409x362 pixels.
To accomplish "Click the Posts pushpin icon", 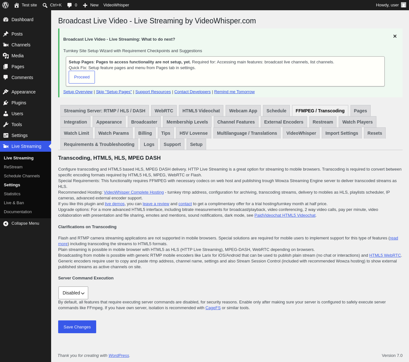I will click(6, 34).
